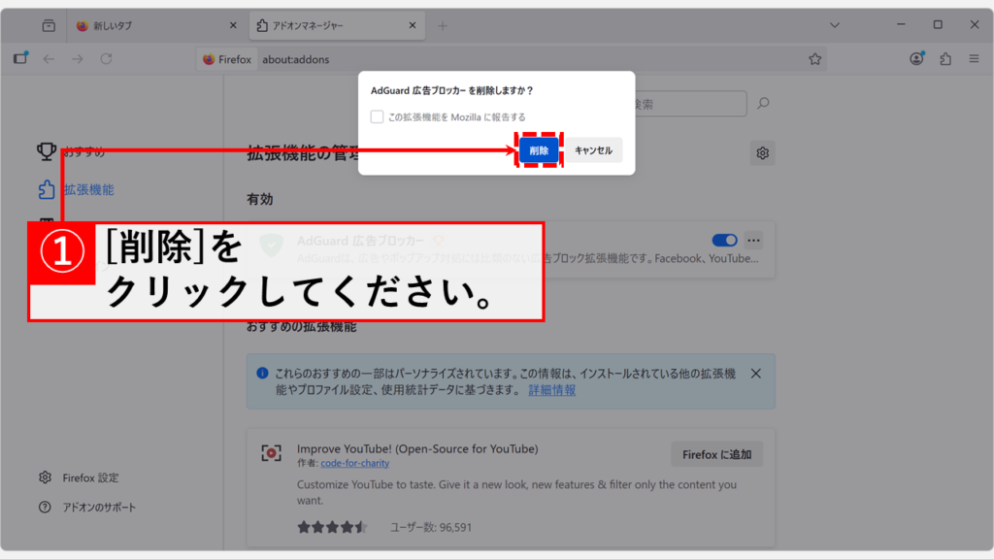Open the AdGuard extension three-dots menu
Image resolution: width=994 pixels, height=559 pixels.
pos(753,241)
